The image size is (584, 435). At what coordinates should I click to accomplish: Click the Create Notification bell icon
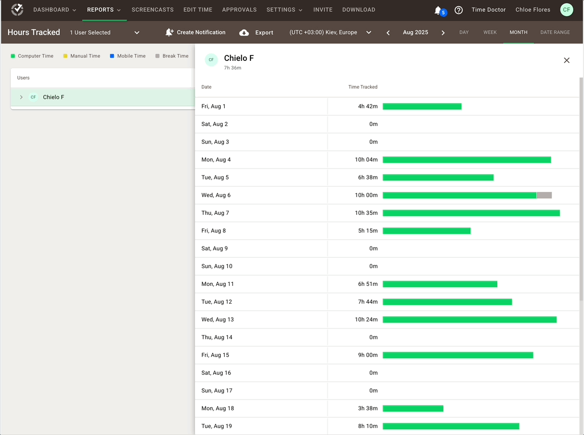(170, 32)
